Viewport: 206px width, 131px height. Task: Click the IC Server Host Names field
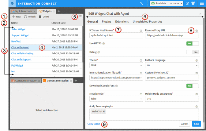pos(116,35)
